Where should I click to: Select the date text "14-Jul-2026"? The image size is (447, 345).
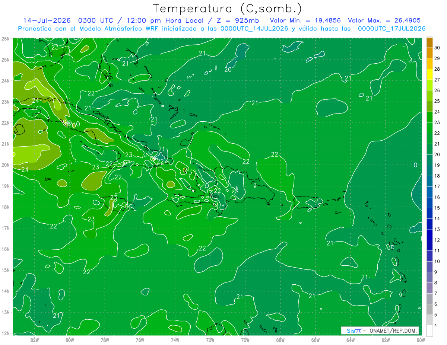47,20
